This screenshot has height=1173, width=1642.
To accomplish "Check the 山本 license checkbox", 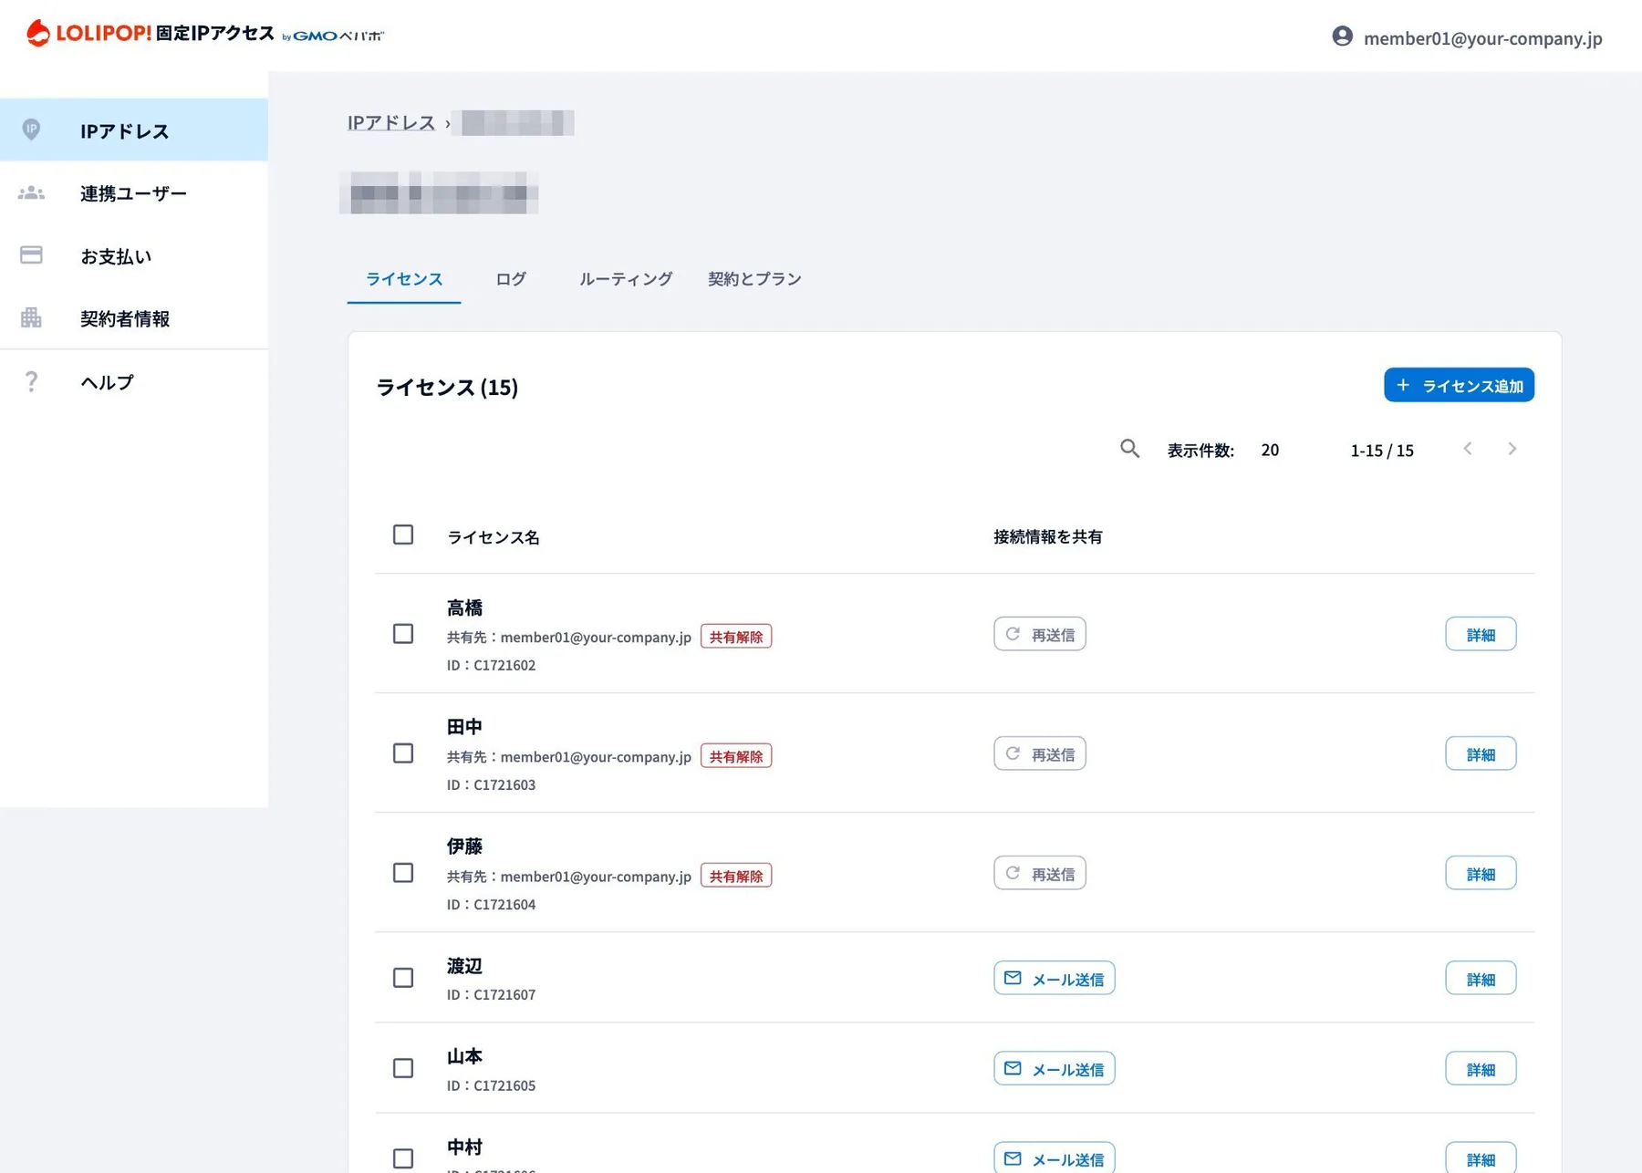I will click(x=403, y=1068).
